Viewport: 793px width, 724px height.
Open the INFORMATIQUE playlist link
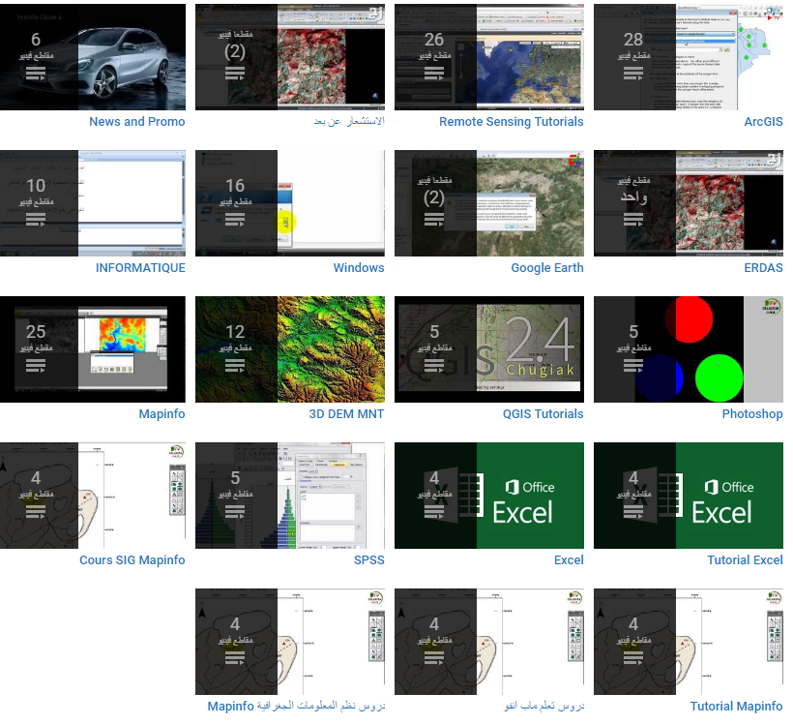pos(140,268)
